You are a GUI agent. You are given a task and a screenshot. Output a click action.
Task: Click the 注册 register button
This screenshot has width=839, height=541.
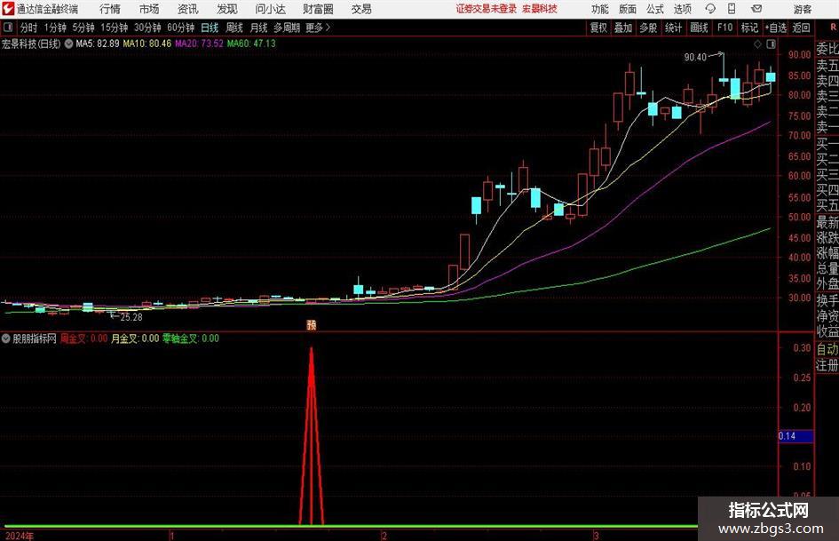pyautogui.click(x=827, y=365)
